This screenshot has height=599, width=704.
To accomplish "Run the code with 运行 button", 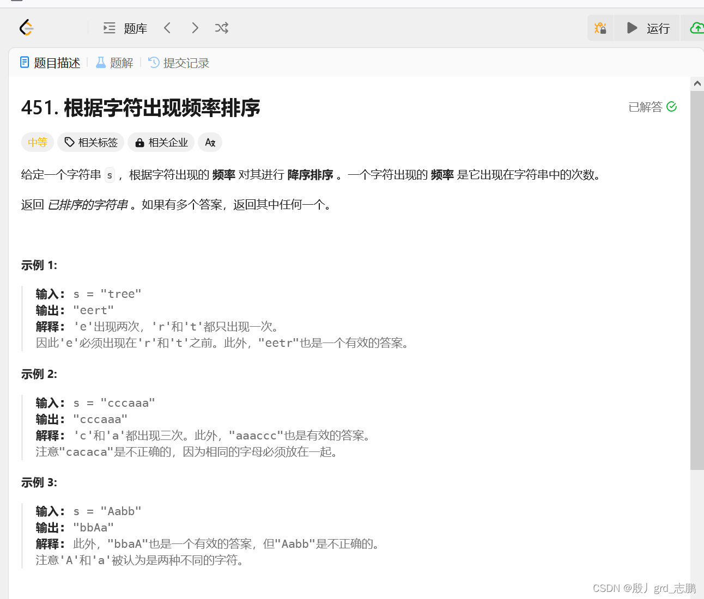I will [x=647, y=28].
